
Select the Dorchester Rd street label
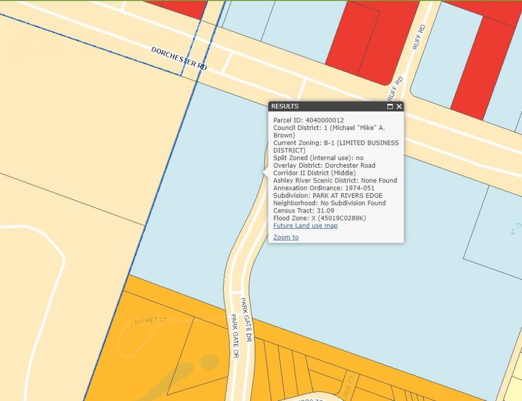179,58
